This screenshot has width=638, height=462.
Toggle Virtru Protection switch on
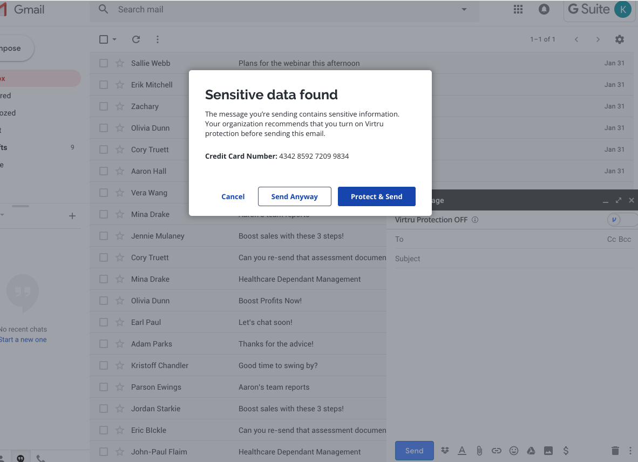pyautogui.click(x=622, y=220)
